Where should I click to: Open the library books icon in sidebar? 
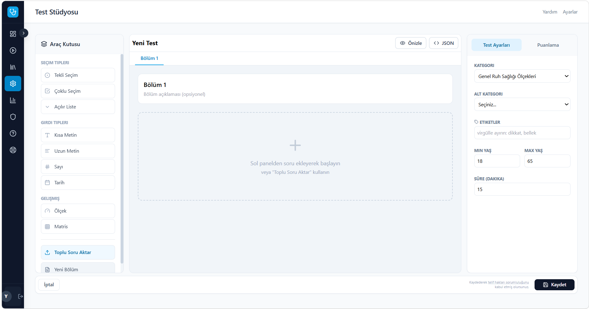(x=13, y=67)
